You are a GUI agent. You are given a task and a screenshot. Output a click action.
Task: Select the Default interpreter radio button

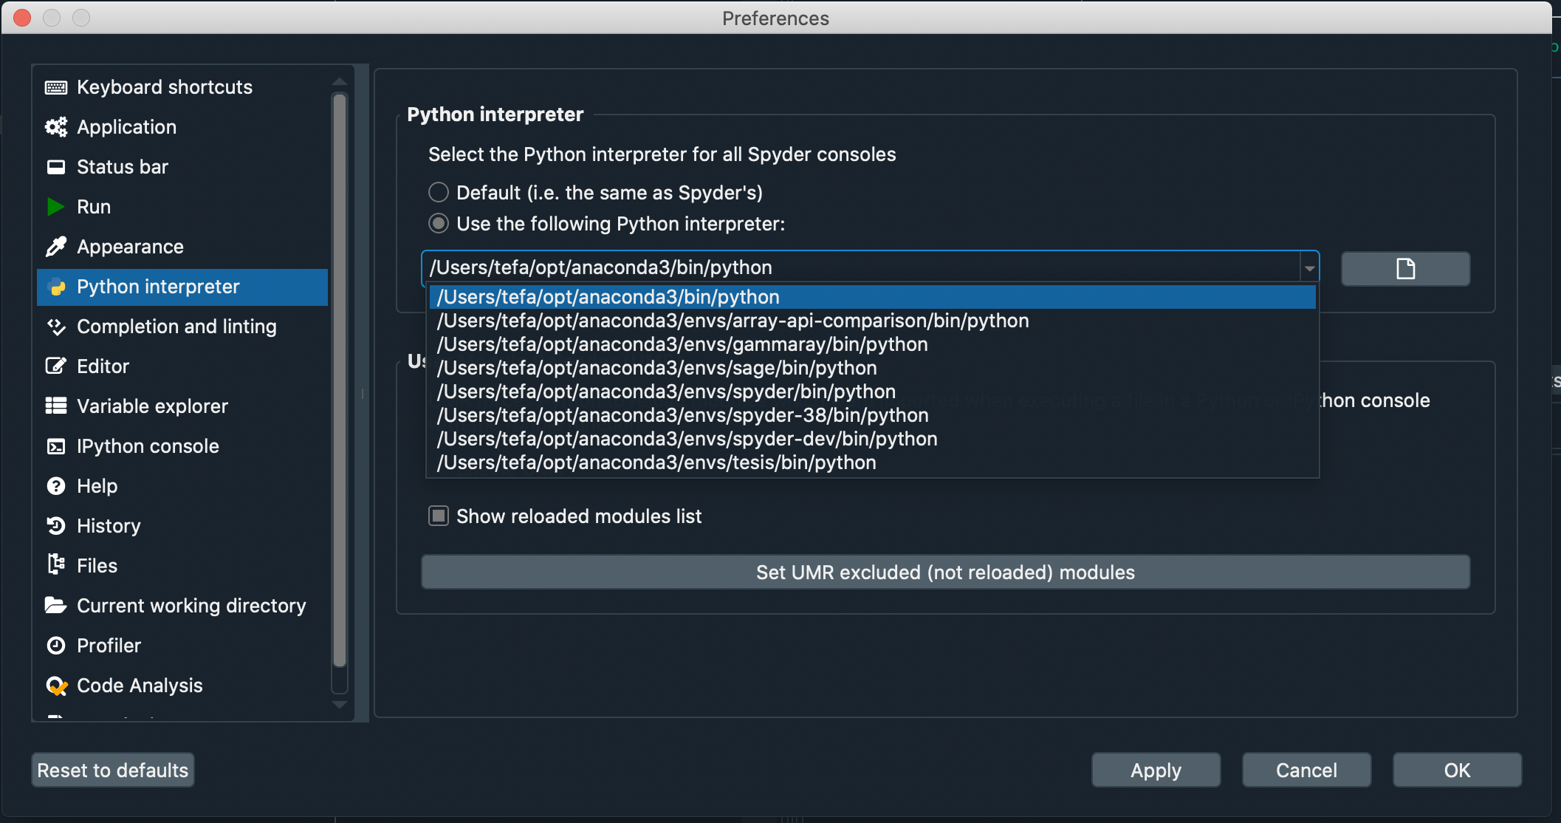pyautogui.click(x=438, y=191)
